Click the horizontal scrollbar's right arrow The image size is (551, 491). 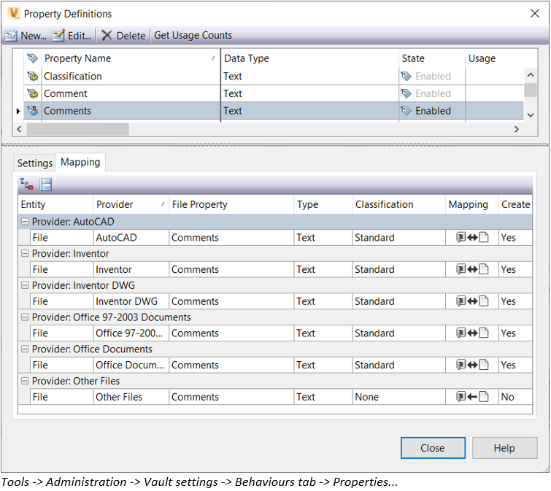516,129
